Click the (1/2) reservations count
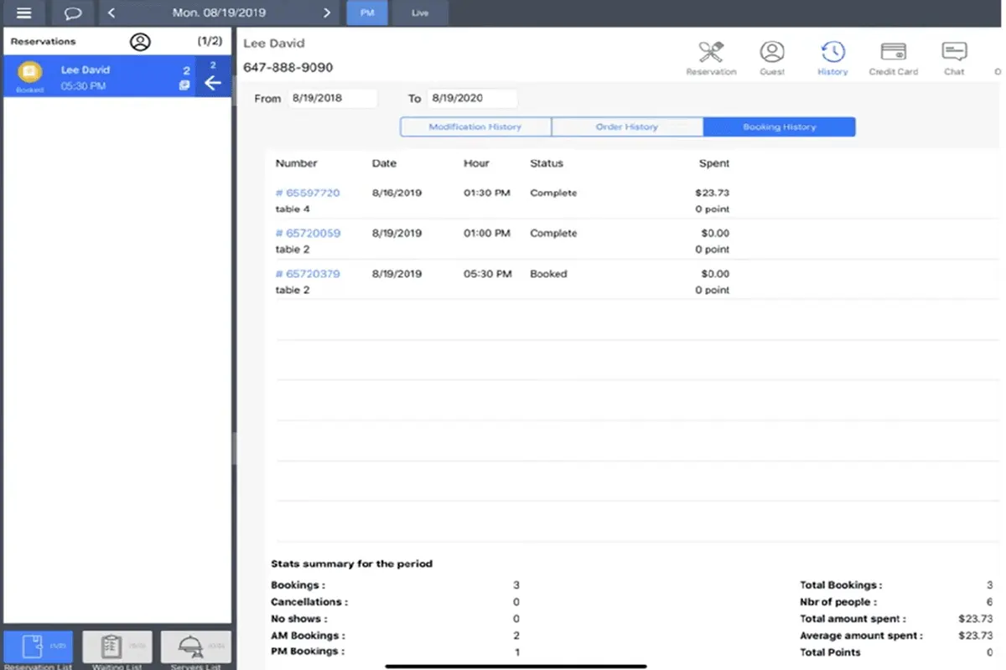Image resolution: width=1006 pixels, height=670 pixels. click(210, 41)
